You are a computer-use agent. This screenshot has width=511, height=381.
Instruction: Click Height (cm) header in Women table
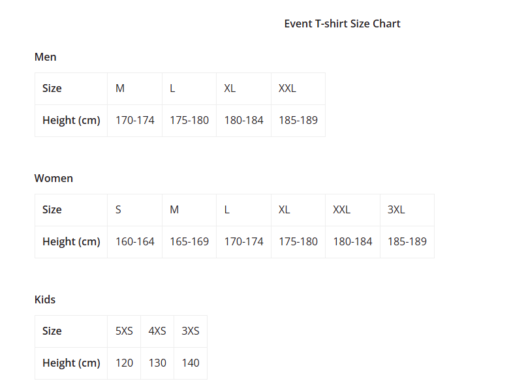point(71,241)
